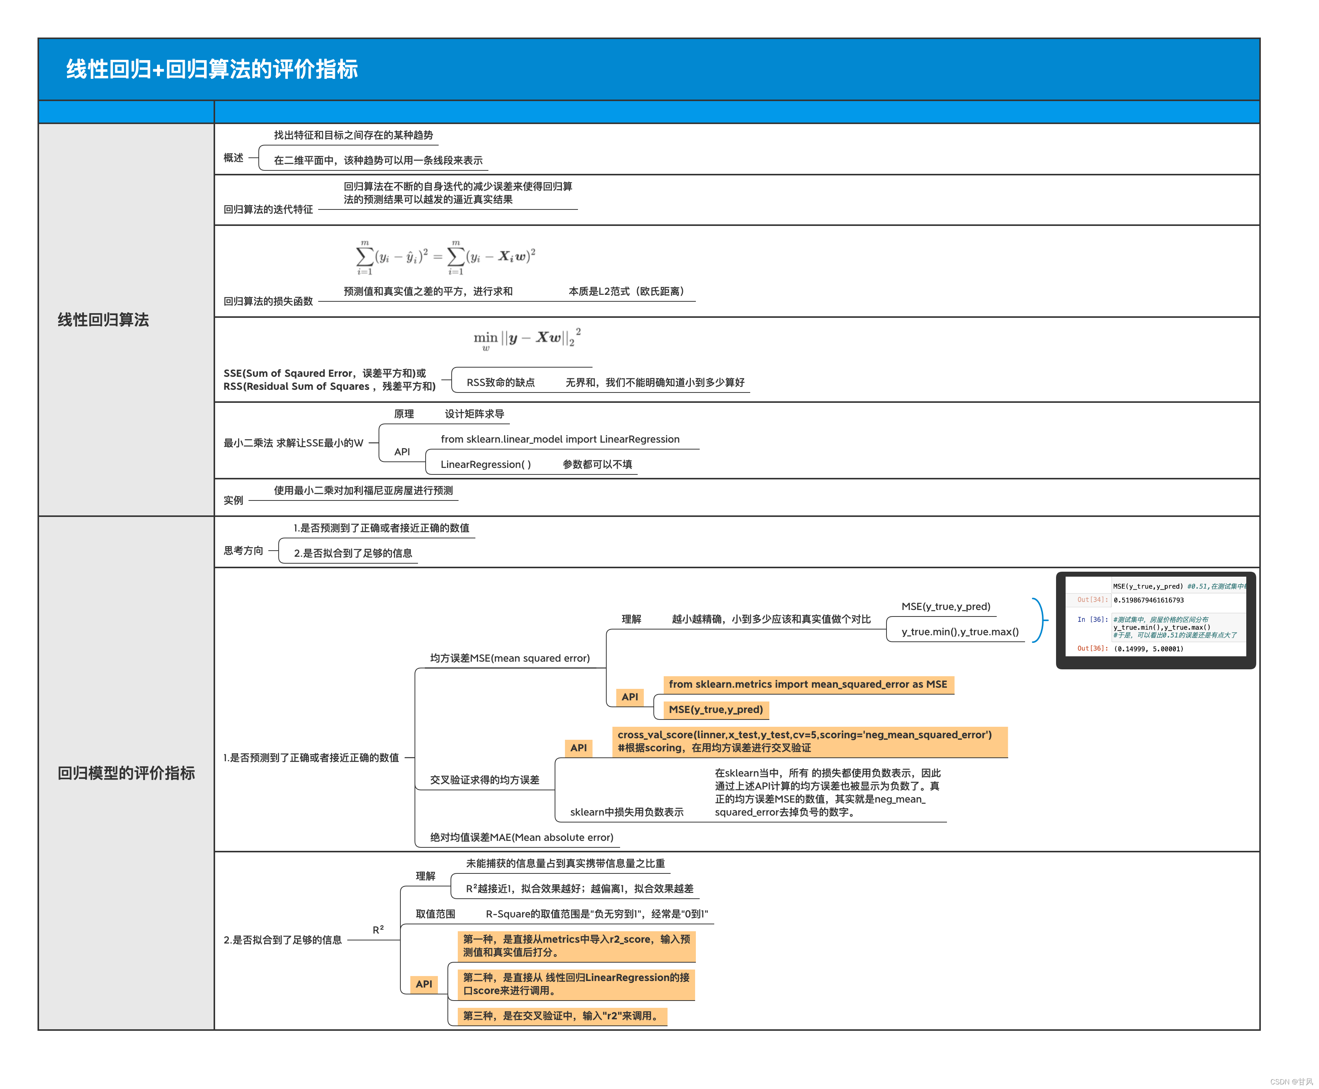Click the cross_val_score highlighted code text

coord(809,741)
